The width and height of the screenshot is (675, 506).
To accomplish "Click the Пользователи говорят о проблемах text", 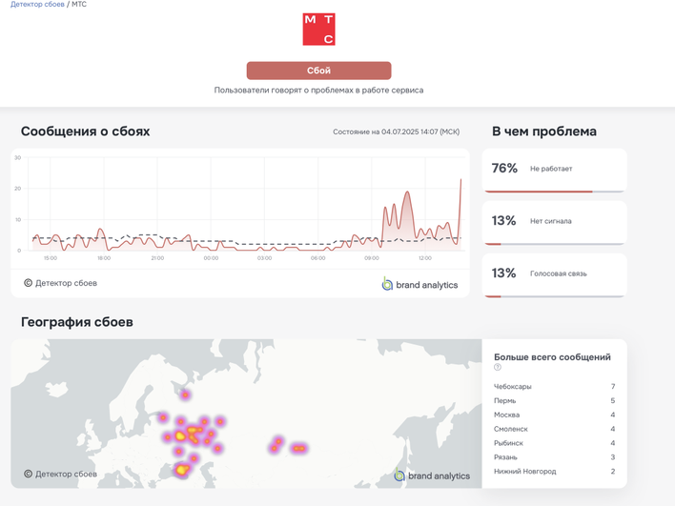I will (319, 91).
